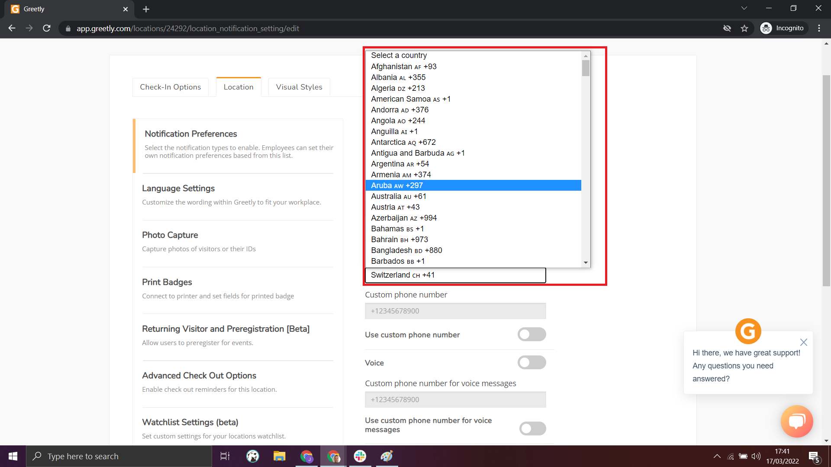Bookmark this page with the star icon
The image size is (831, 467).
click(x=744, y=28)
